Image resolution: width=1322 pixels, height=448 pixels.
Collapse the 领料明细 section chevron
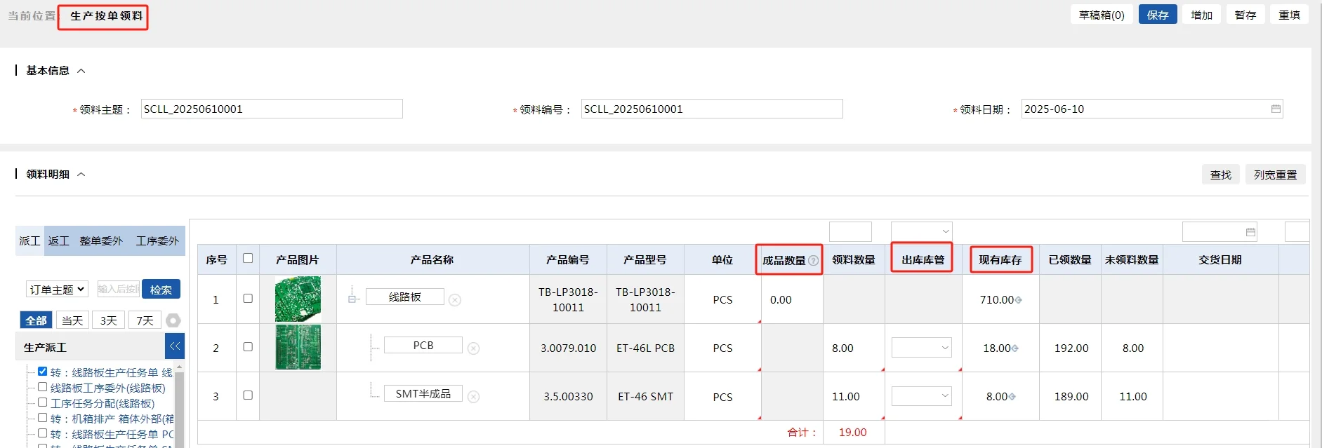[x=81, y=175]
